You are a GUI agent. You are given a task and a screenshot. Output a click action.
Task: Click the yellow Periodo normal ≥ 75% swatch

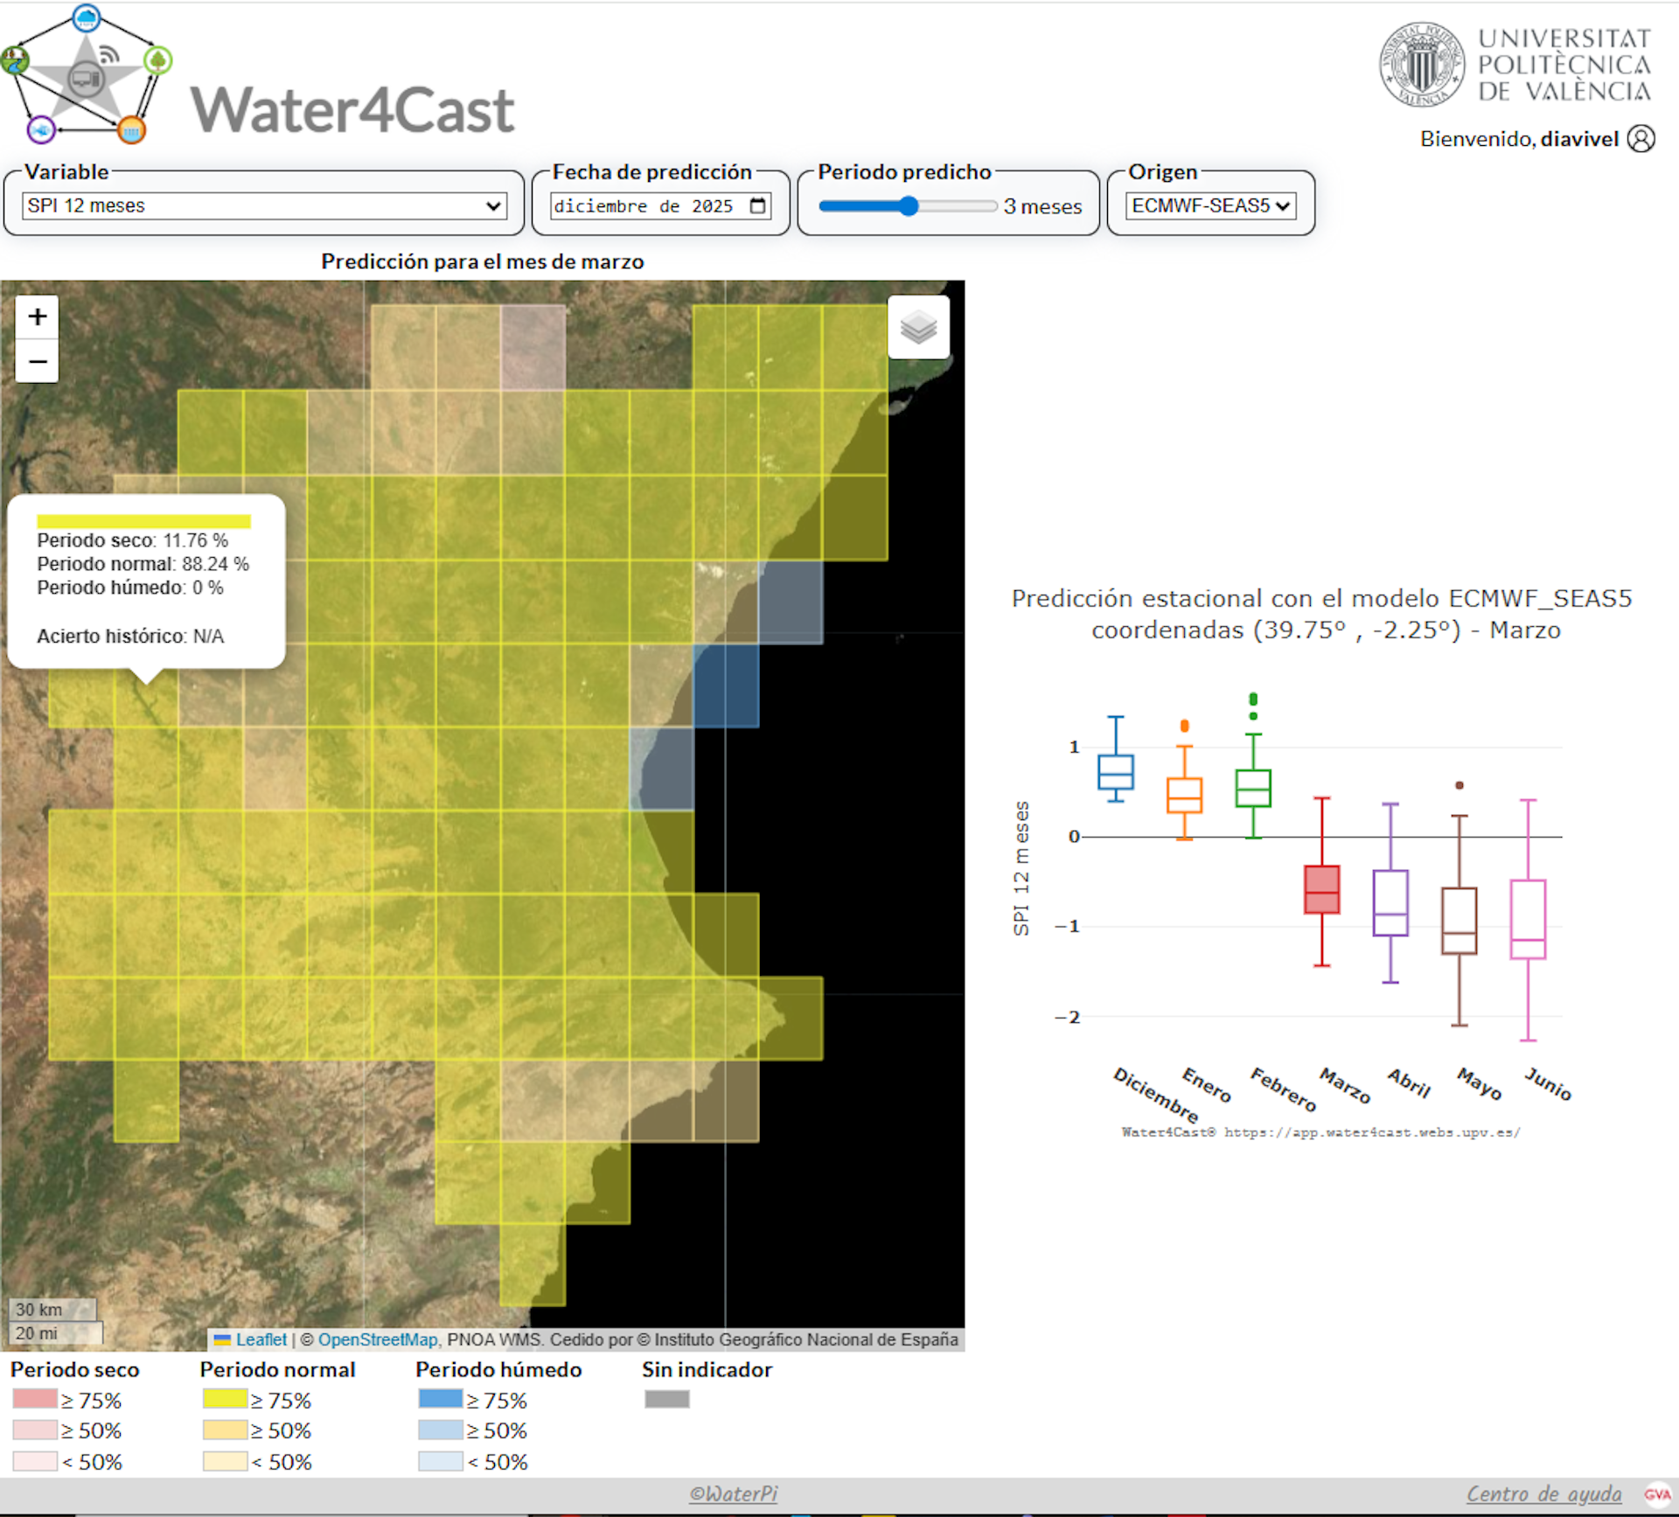[x=225, y=1399]
